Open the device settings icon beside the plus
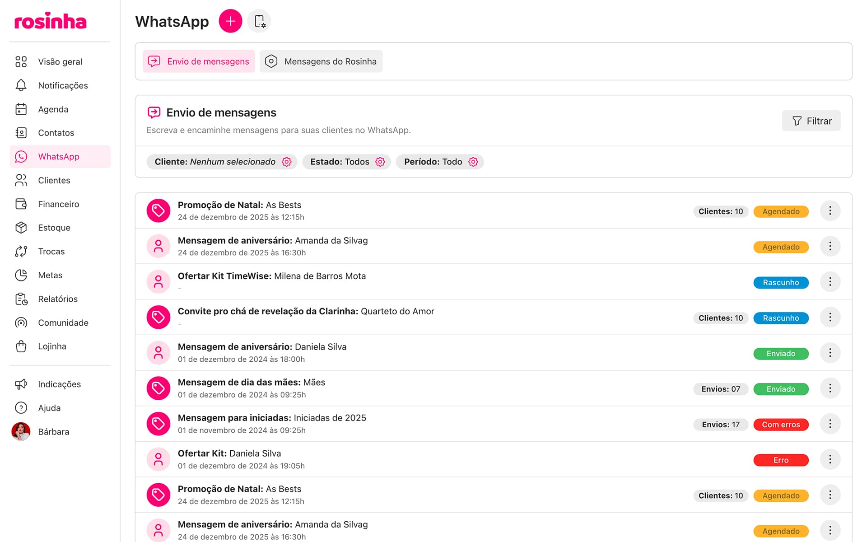Screen dimensions: 867x542 pyautogui.click(x=259, y=21)
